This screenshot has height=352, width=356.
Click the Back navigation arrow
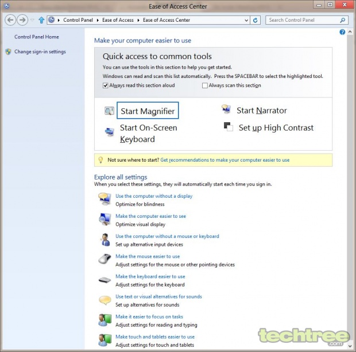click(x=10, y=20)
